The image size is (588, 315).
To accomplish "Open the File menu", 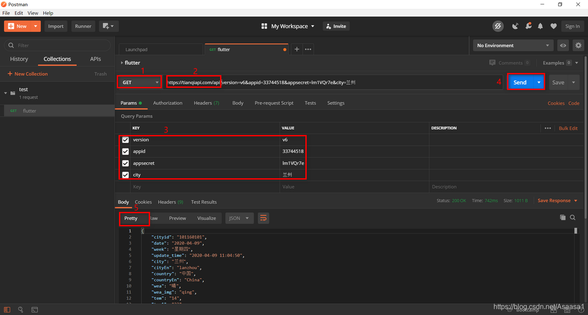I will click(x=6, y=13).
